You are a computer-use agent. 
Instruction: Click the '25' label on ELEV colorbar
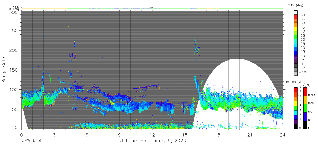coord(302,44)
